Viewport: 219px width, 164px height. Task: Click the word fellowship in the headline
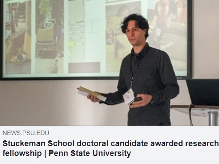click(x=22, y=153)
